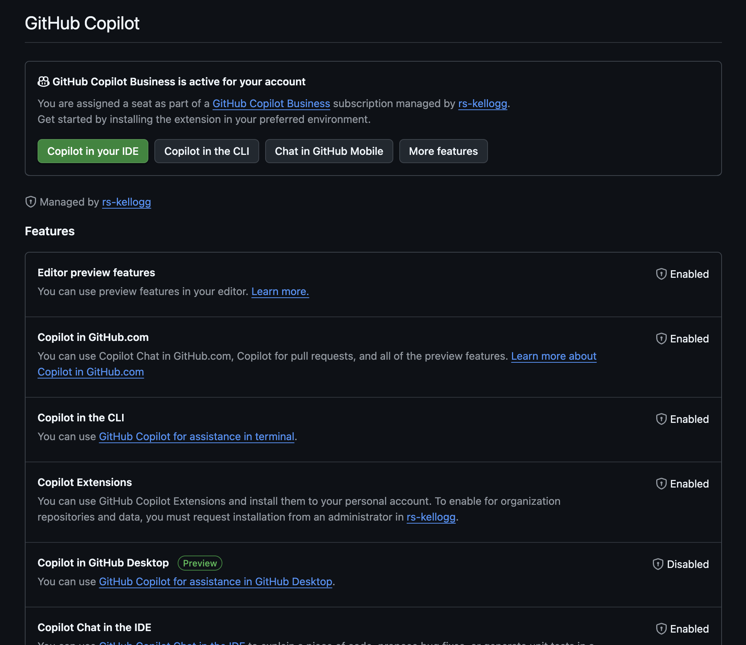The image size is (746, 645).
Task: Follow the rs-kellogg link under the banner
Action: (482, 103)
